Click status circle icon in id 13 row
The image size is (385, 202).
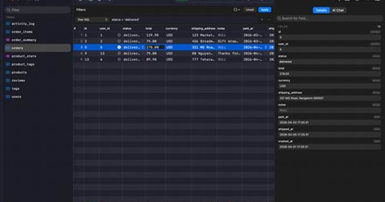pos(119,60)
